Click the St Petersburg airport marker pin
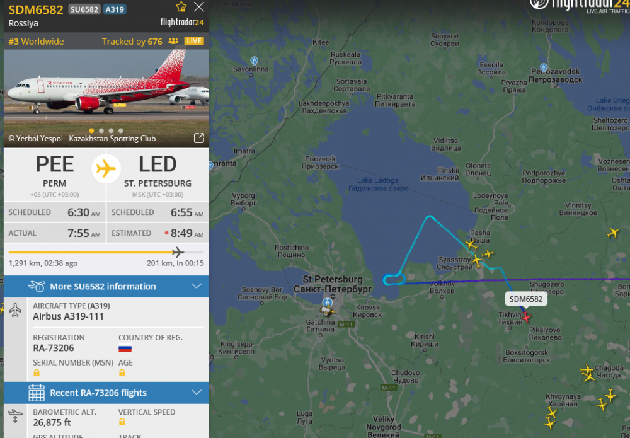 (328, 303)
